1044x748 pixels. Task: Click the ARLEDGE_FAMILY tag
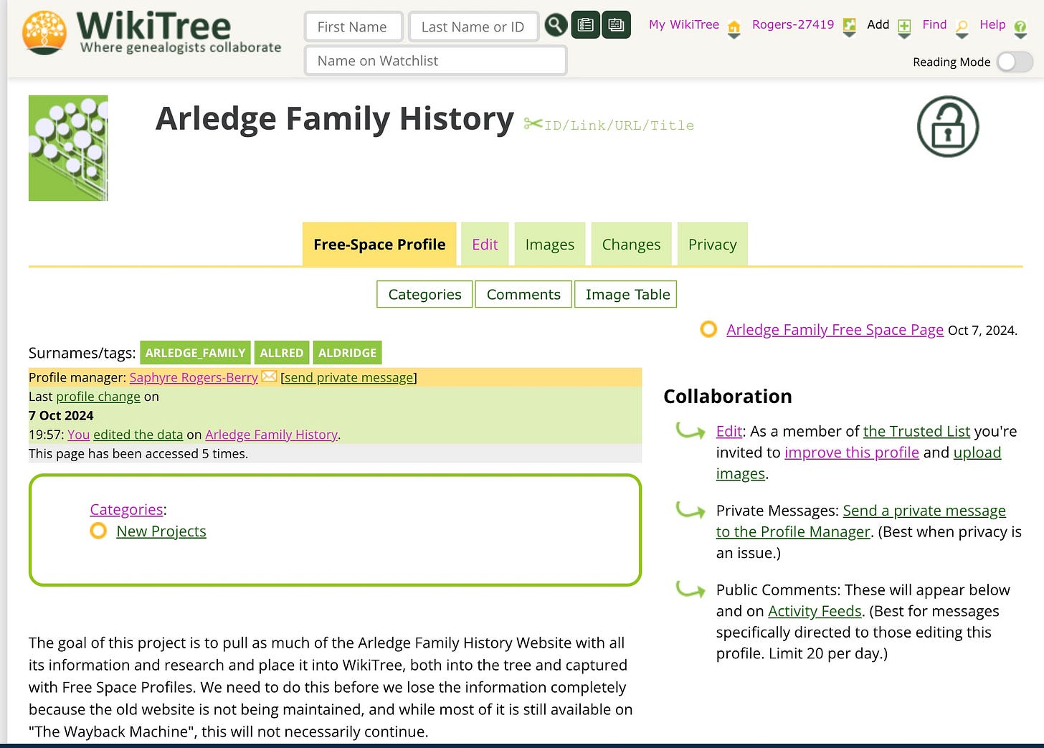coord(195,353)
